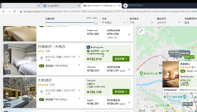
Task: Click the 丹迪旅店 location pin icon
Action: (42, 58)
